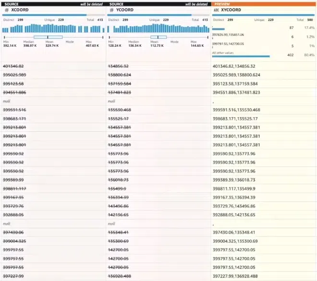Click the numeric type icon beside YCOORD
This screenshot has width=317, height=281.
click(x=111, y=10)
